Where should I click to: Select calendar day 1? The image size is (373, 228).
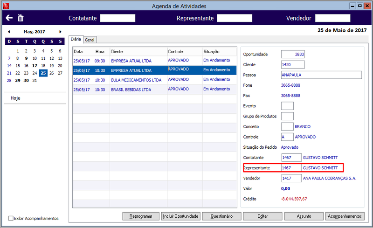[x=18, y=51]
